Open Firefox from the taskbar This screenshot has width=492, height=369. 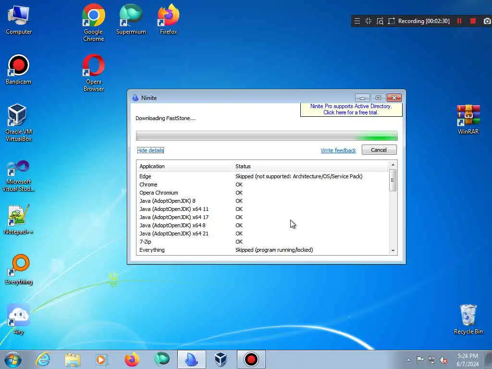[132, 359]
